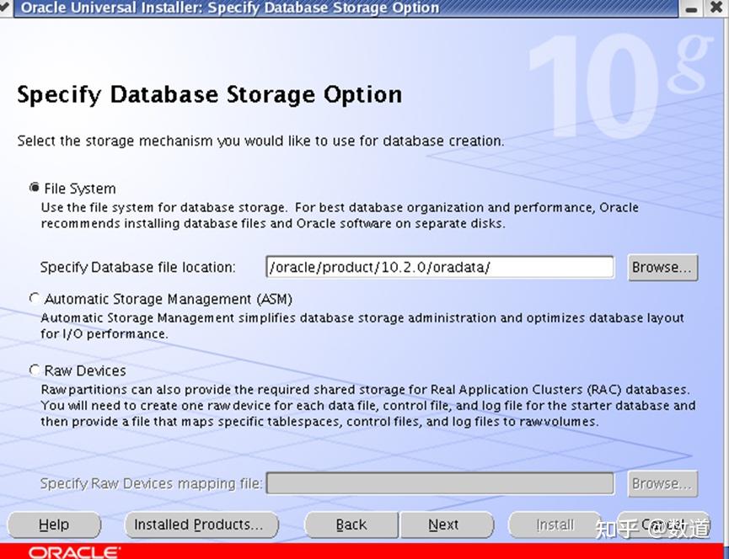Screen dimensions: 729x559
Task: Click the Specify Database Storage Option heading
Action: click(209, 94)
